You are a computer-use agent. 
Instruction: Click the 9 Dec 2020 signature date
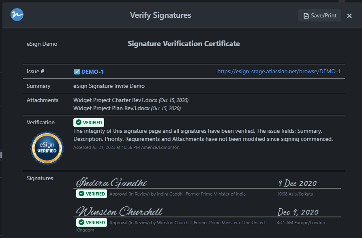(x=297, y=183)
